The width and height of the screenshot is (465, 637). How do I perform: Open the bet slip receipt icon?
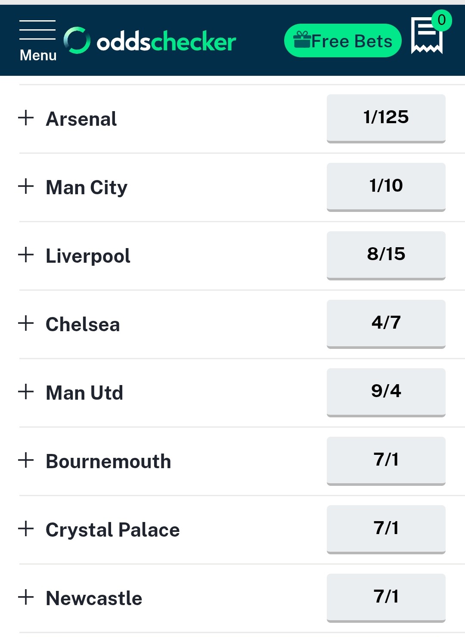click(x=427, y=36)
